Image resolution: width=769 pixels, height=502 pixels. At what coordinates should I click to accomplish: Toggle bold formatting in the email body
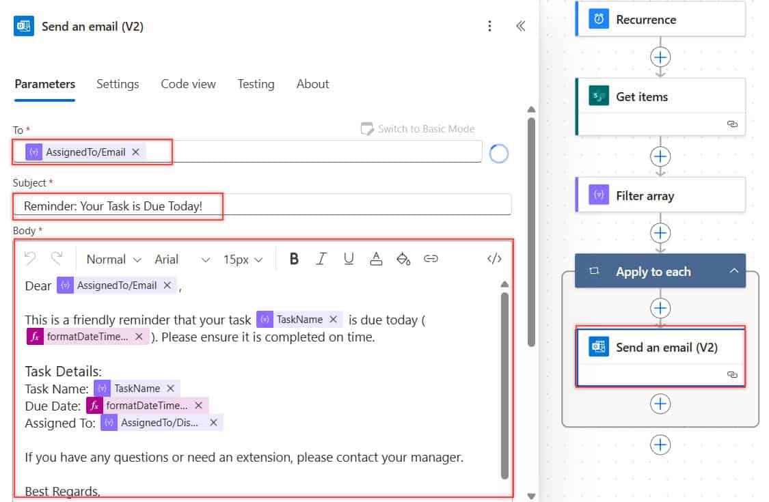pos(294,259)
